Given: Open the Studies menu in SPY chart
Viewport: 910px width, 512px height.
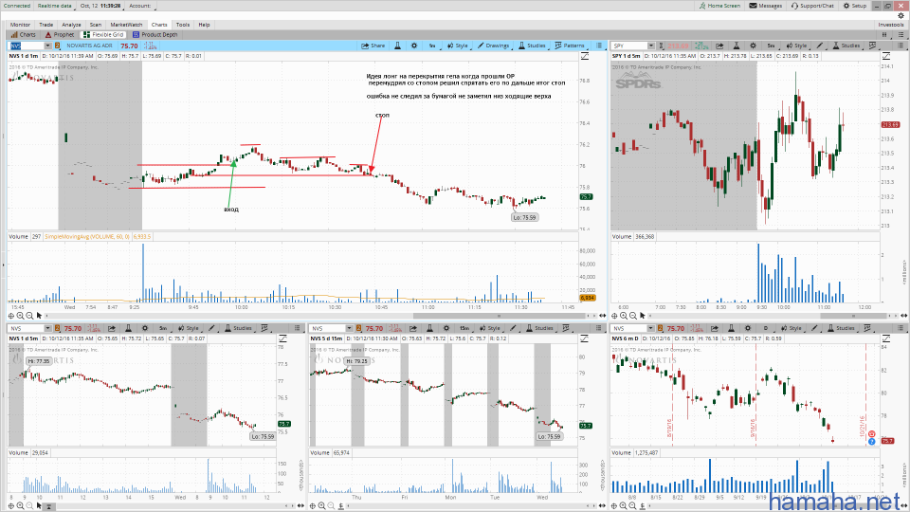Looking at the screenshot, I should [846, 46].
